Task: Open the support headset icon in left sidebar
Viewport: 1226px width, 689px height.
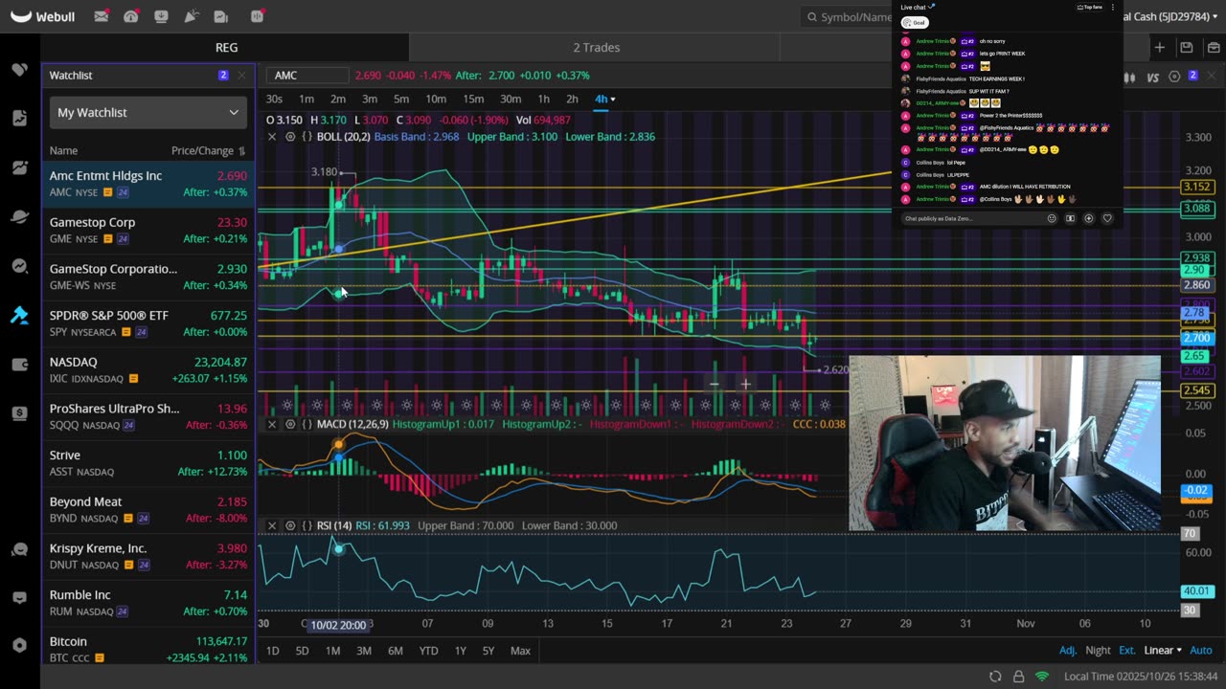Action: pyautogui.click(x=19, y=549)
